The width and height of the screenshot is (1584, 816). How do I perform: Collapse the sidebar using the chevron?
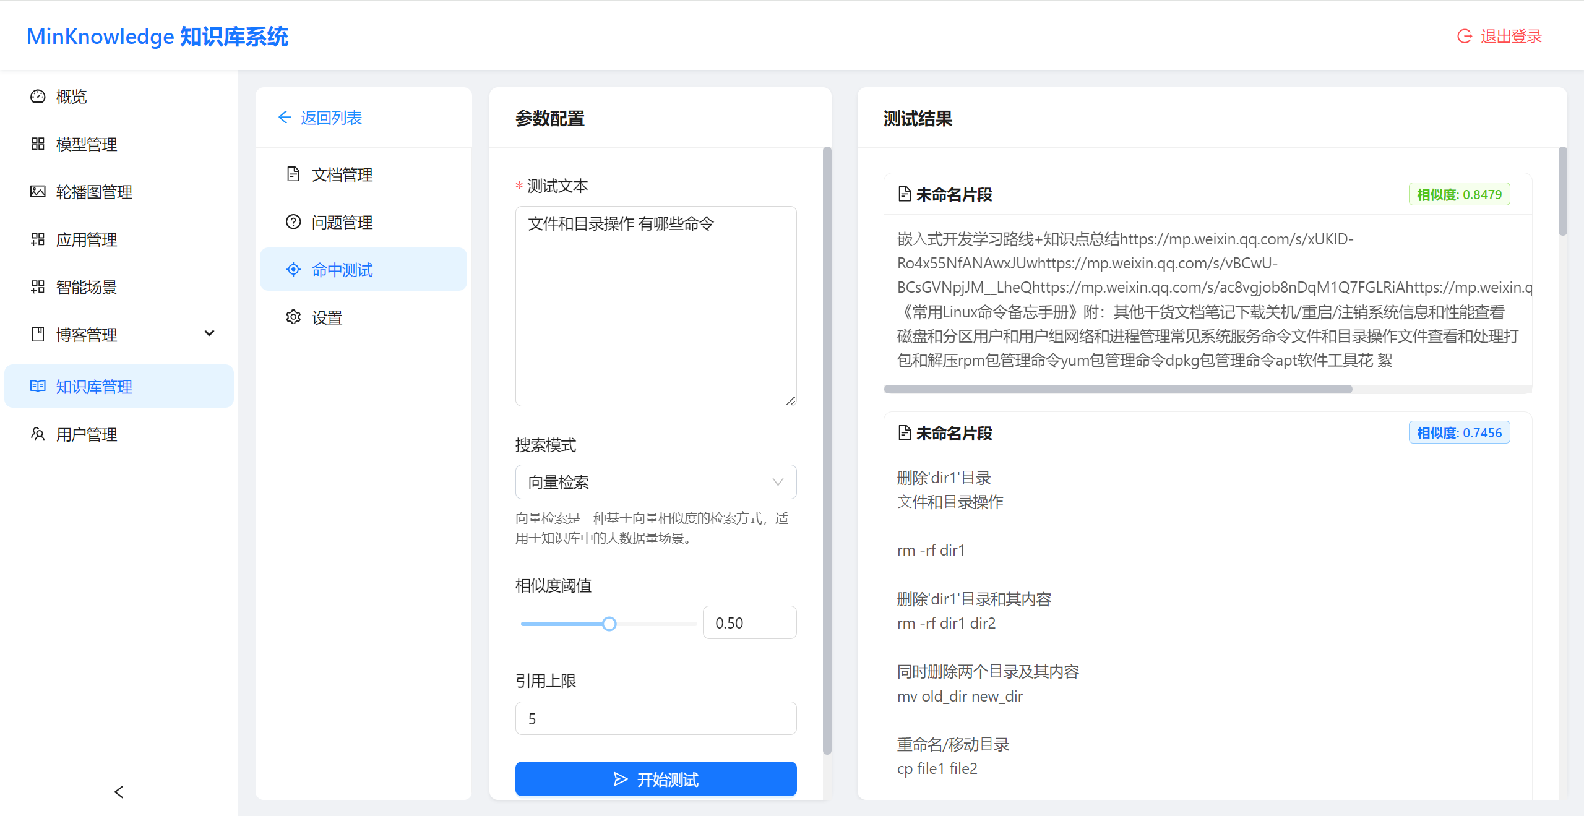118,792
